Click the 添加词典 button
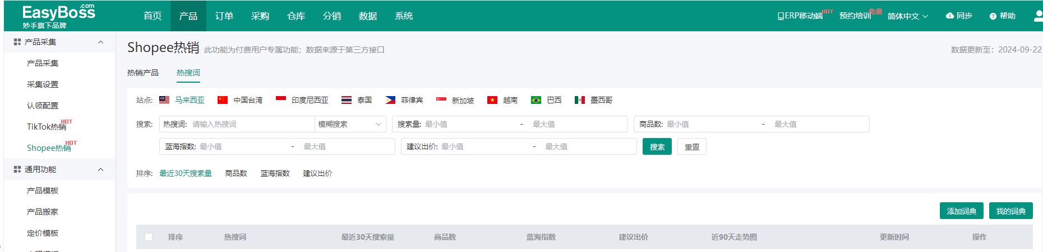 tap(962, 211)
